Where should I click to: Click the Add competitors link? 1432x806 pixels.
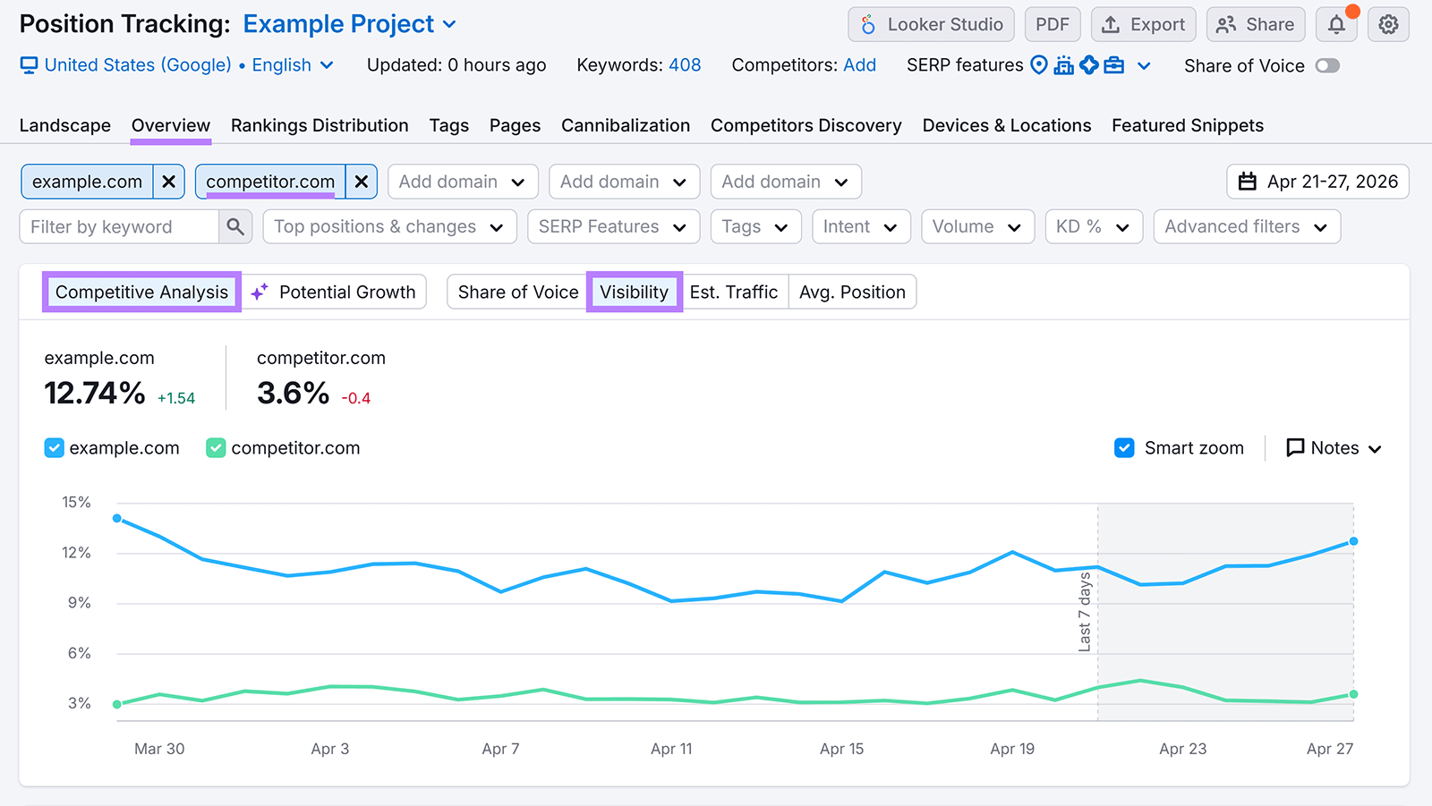tap(859, 65)
